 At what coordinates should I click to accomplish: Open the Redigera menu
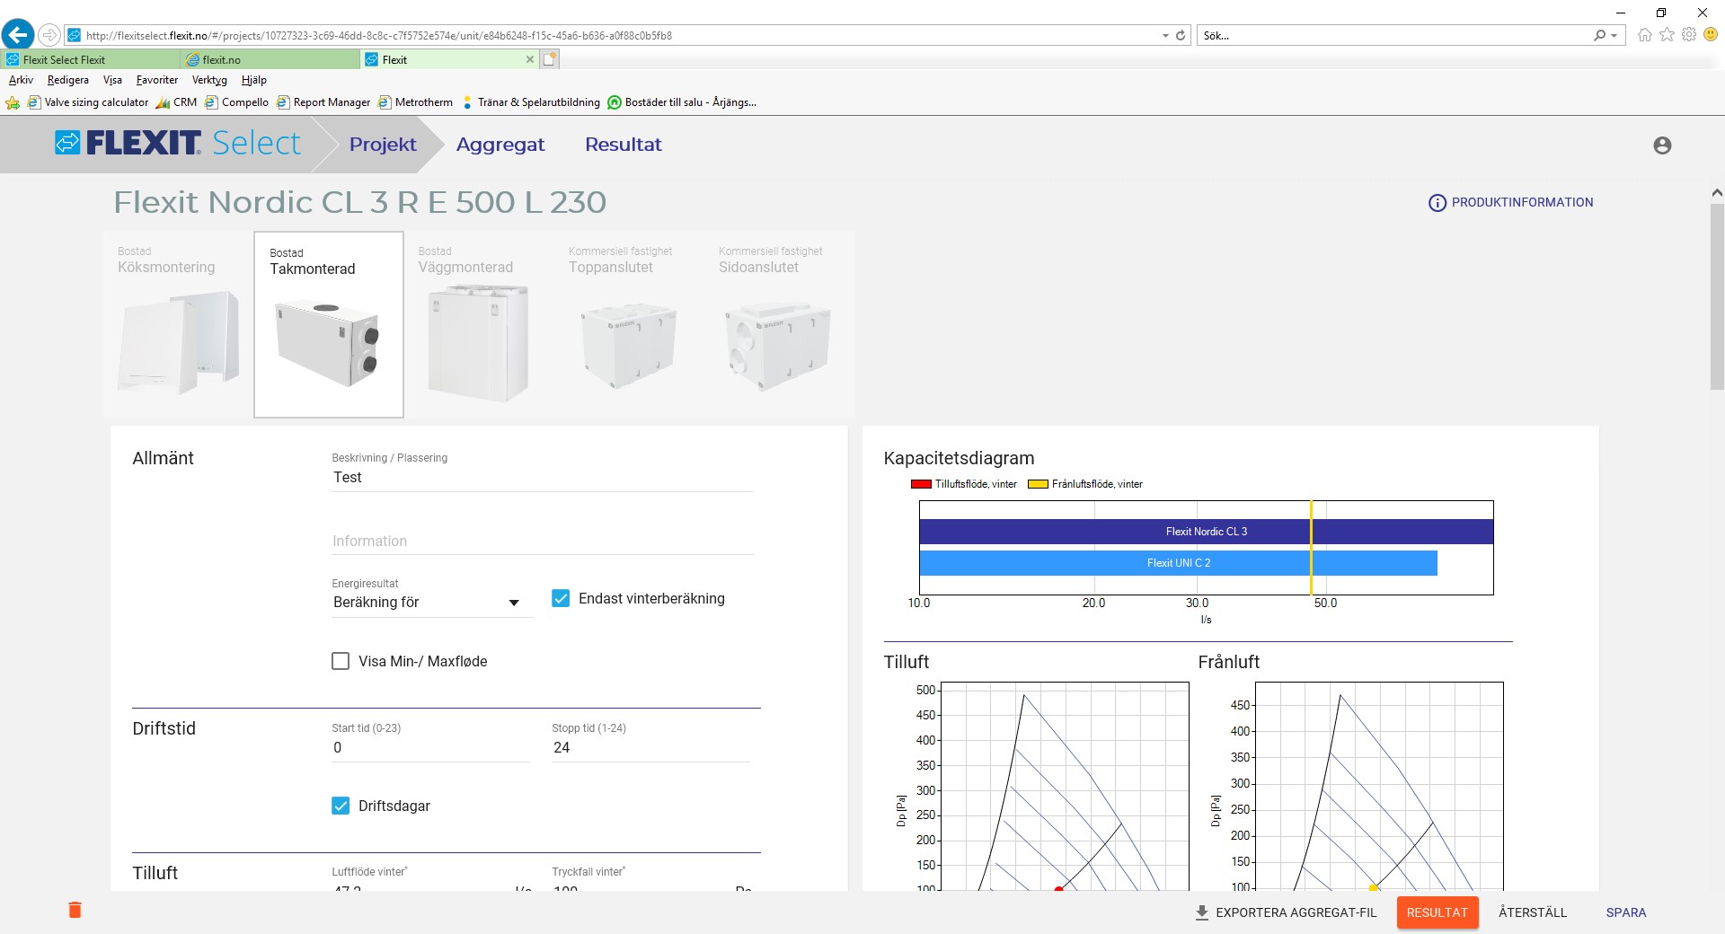(x=68, y=80)
